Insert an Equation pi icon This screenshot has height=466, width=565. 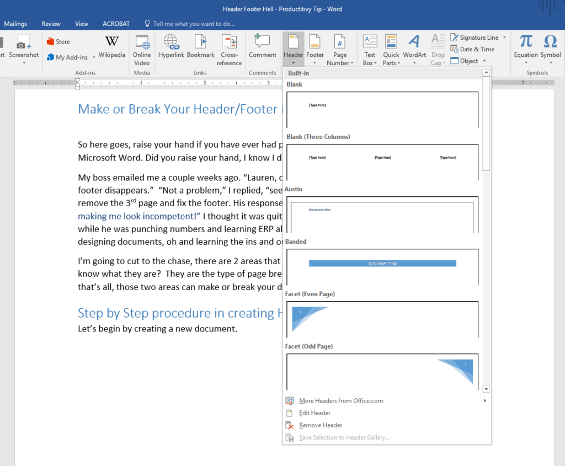pos(526,41)
